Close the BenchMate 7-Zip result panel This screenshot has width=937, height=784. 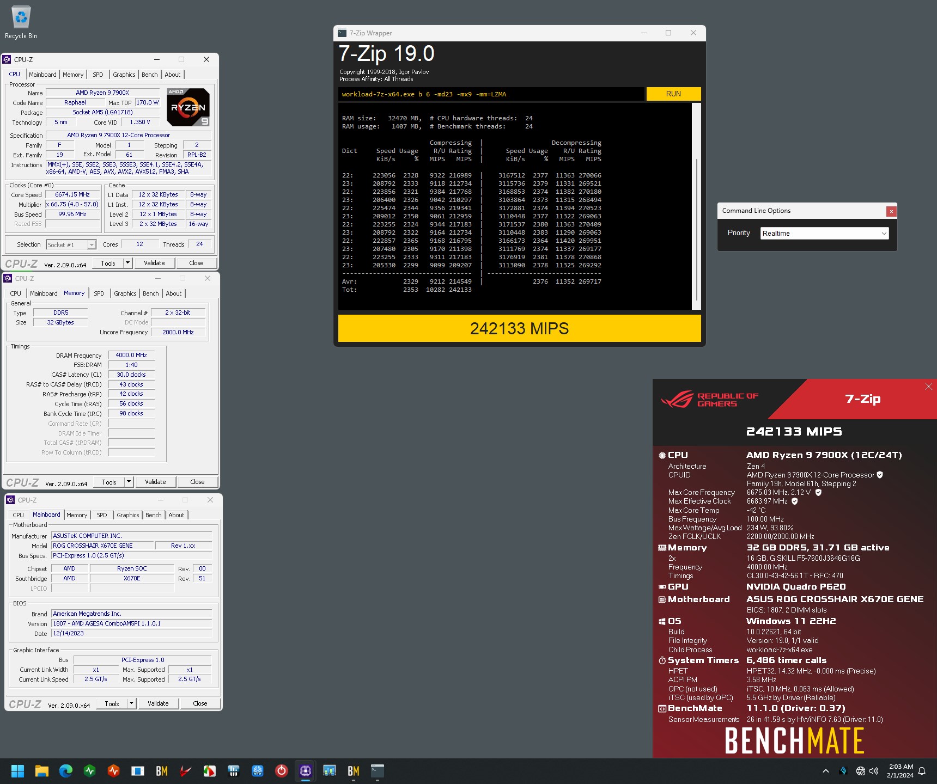pyautogui.click(x=928, y=387)
